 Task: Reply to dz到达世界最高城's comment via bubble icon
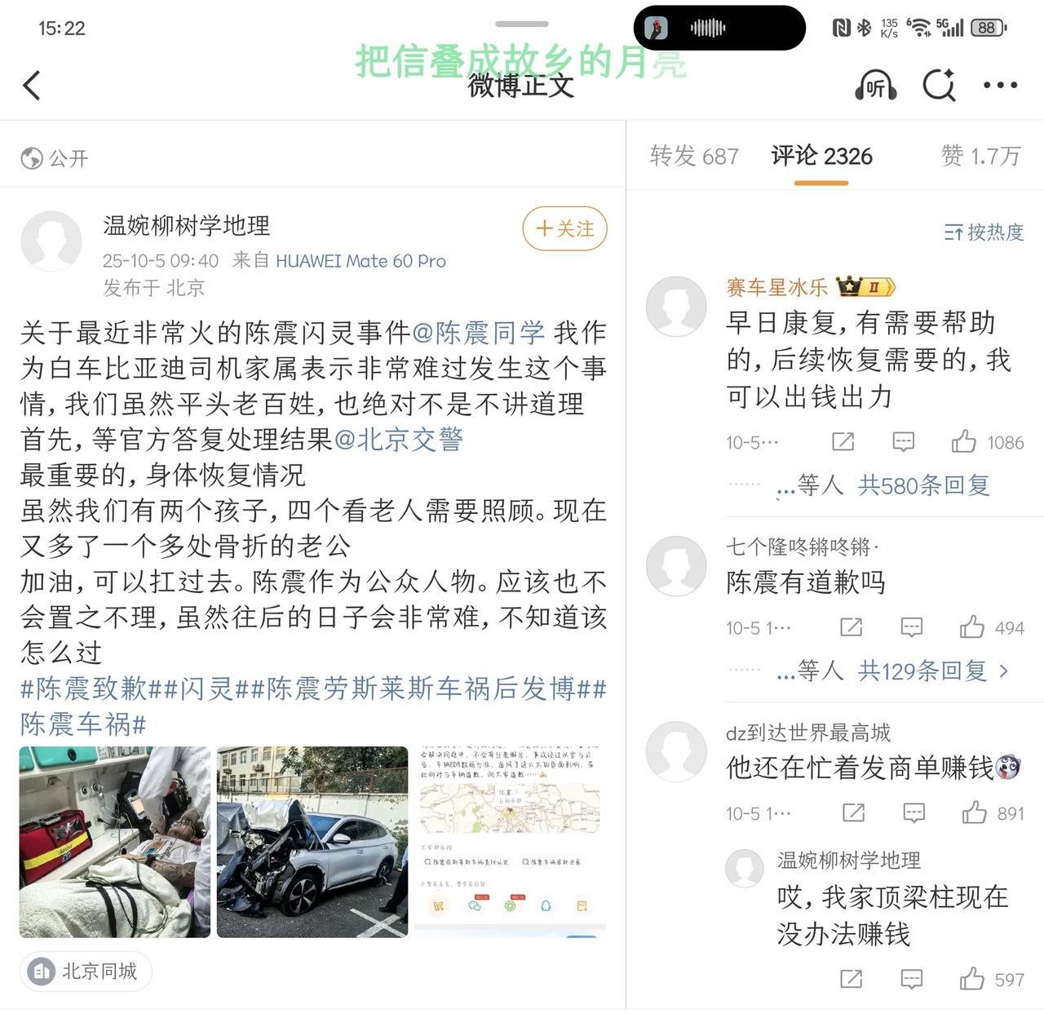[913, 812]
